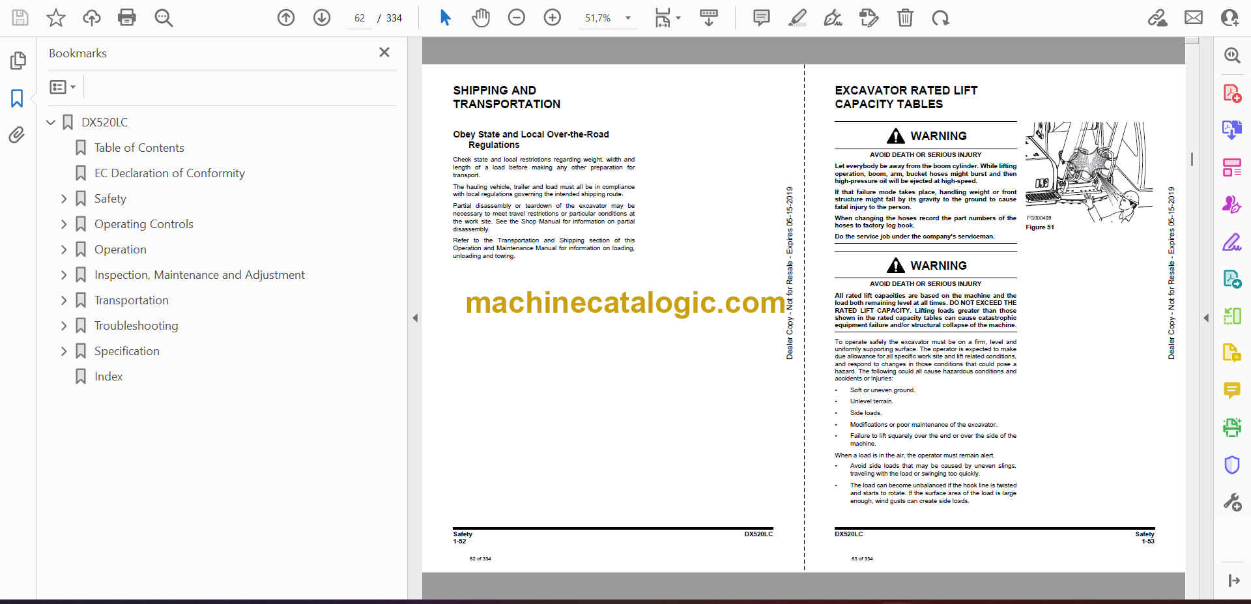The width and height of the screenshot is (1251, 604).
Task: Open the More Tools wrench icon
Action: click(x=1231, y=502)
